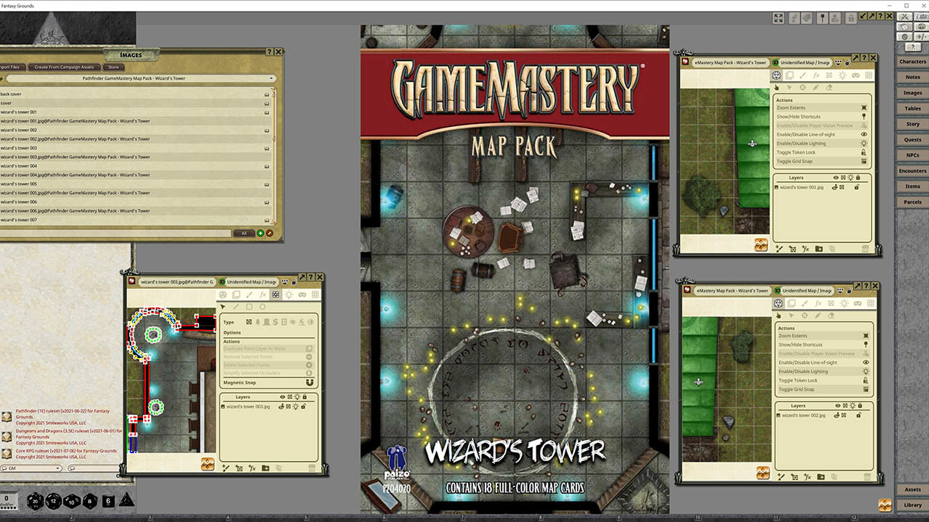This screenshot has width=929, height=522.
Task: Open the All filter in Images window
Action: point(244,233)
